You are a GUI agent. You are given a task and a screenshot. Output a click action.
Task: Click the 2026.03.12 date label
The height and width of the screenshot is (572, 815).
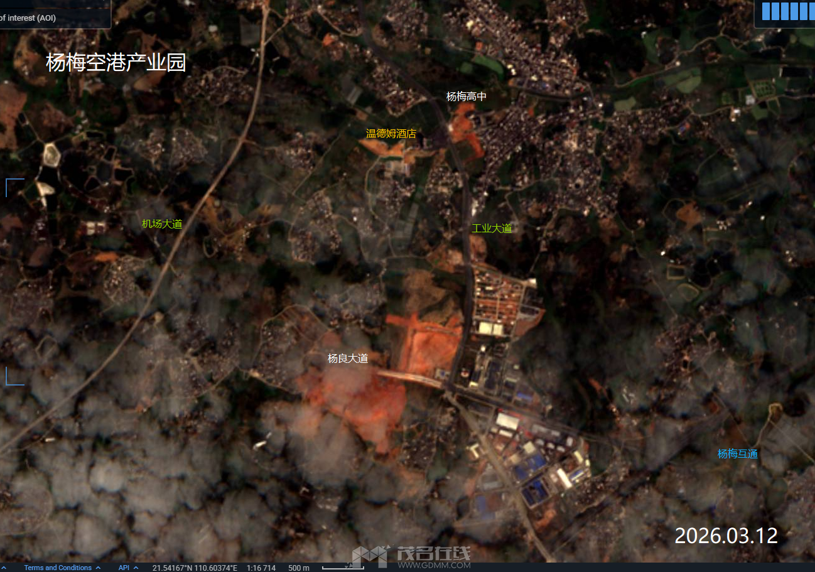726,536
